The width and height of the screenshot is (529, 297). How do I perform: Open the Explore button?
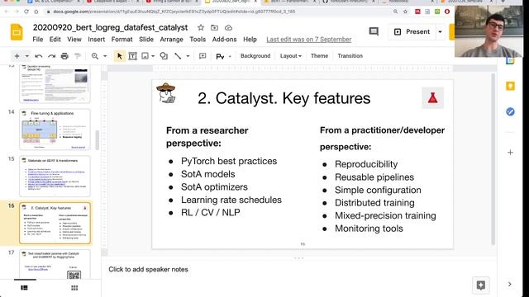point(481,285)
